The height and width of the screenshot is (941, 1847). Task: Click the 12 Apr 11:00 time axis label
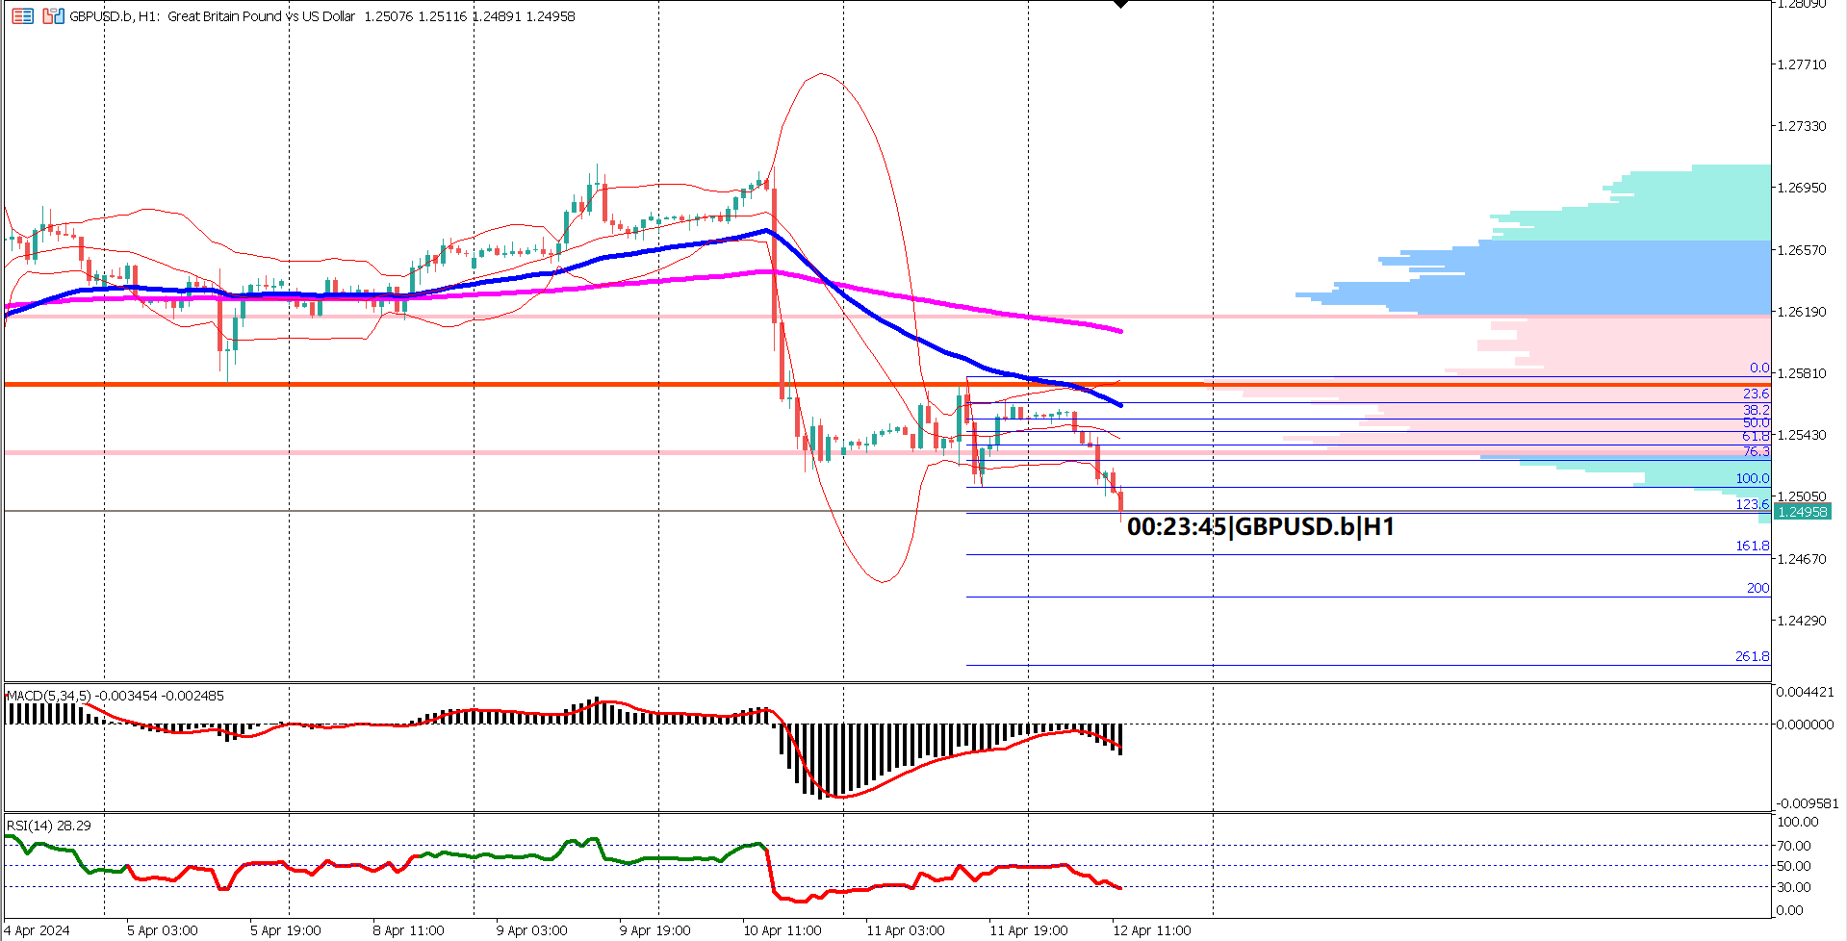tap(1151, 930)
